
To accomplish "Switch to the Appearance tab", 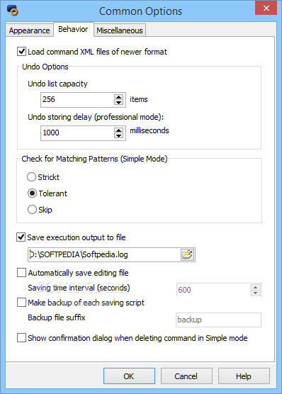I will [x=30, y=30].
